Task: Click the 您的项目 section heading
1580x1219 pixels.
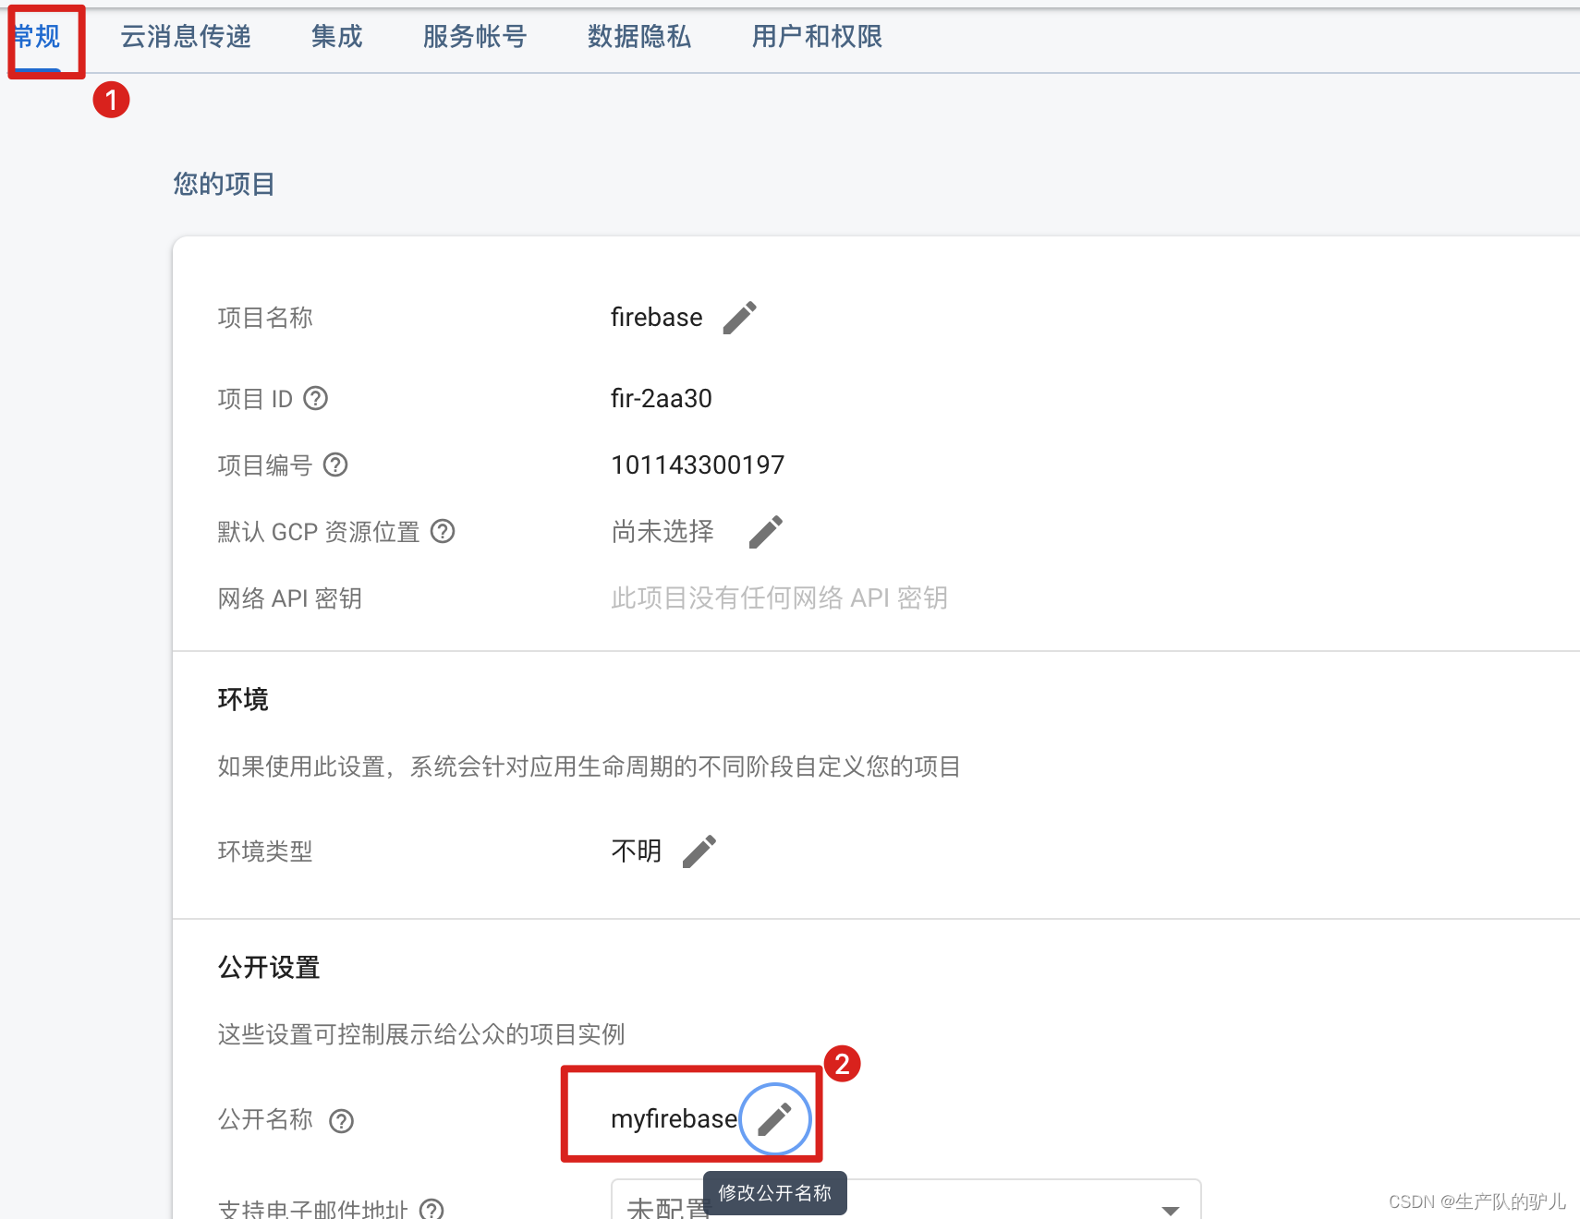Action: click(x=224, y=184)
